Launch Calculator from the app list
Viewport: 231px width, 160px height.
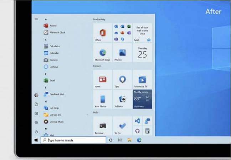[x=52, y=46]
